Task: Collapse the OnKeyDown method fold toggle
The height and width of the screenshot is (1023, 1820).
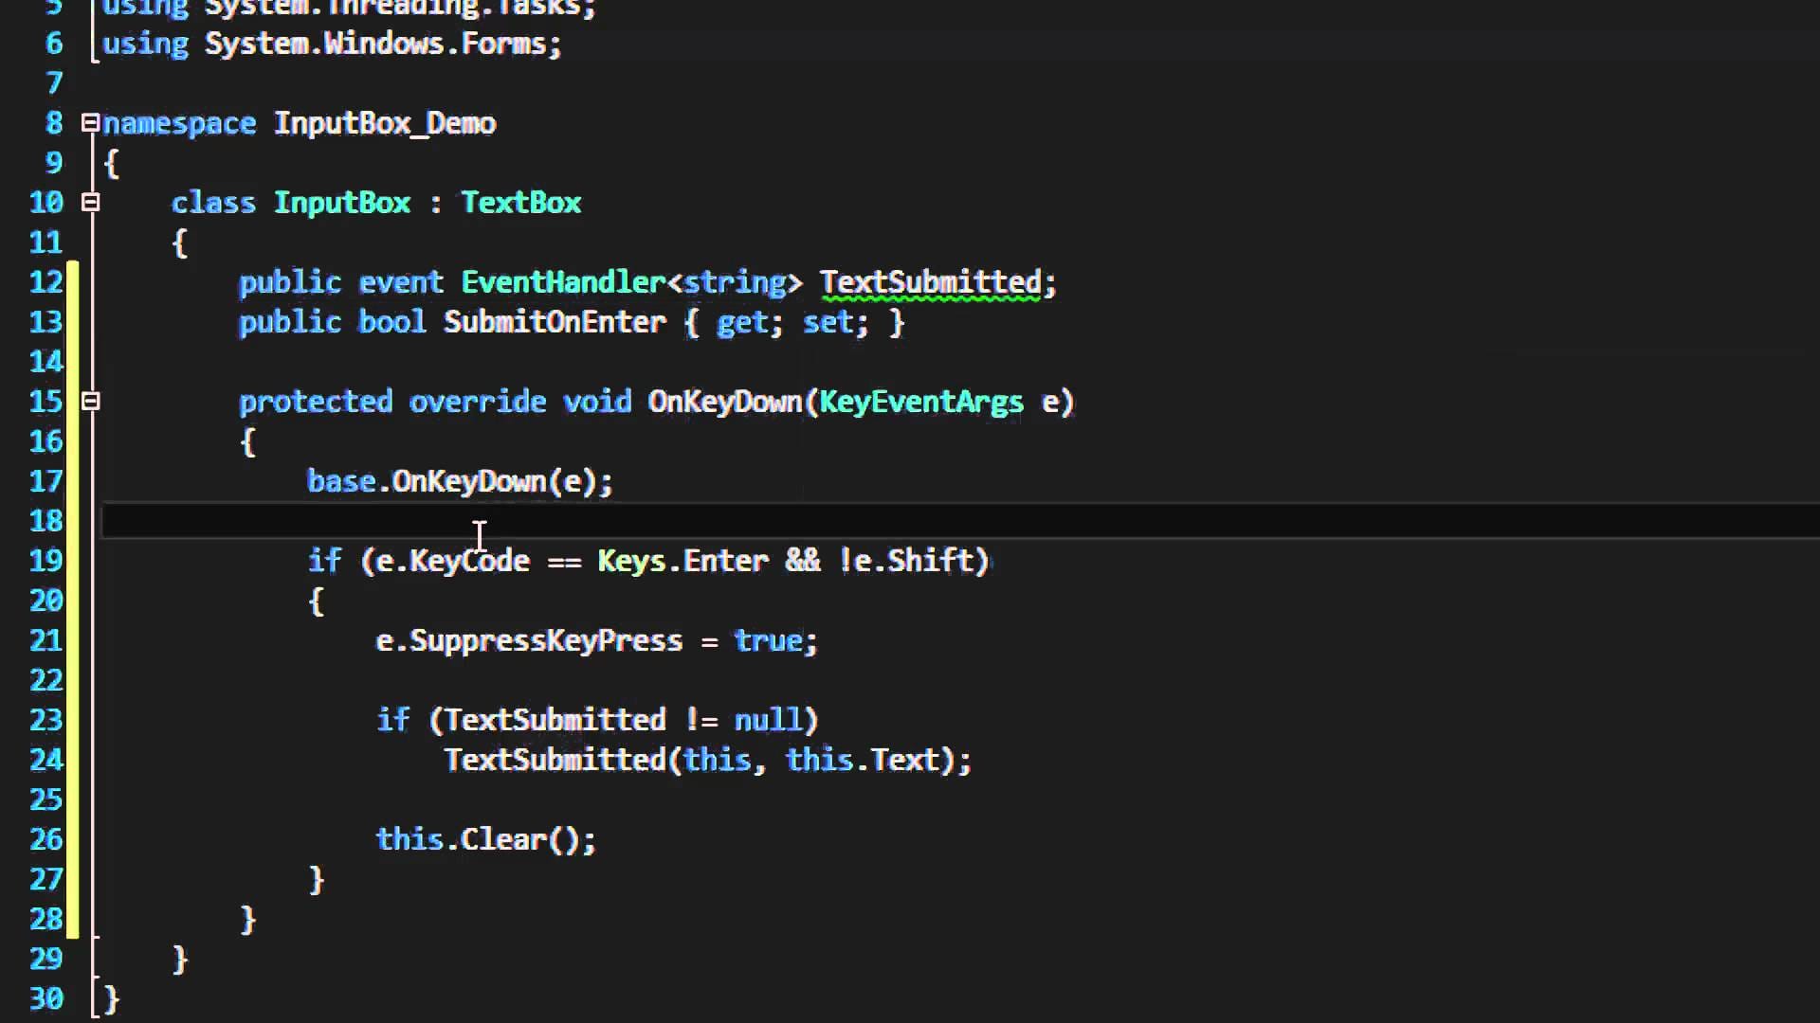Action: (90, 402)
